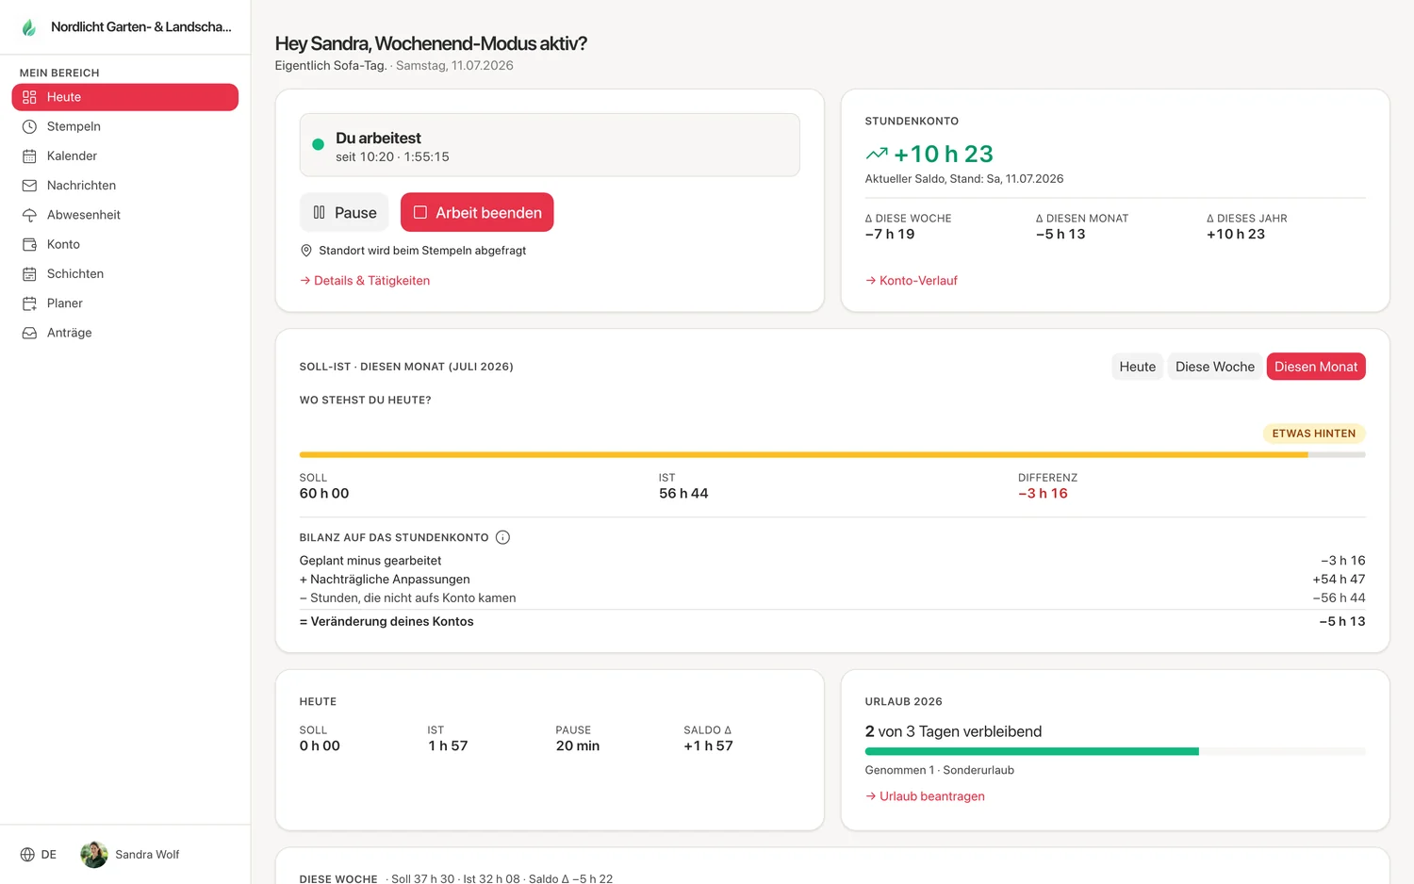Click 'Genommen 1 · Sonderurlaub' text
The width and height of the screenshot is (1414, 884).
940,771
